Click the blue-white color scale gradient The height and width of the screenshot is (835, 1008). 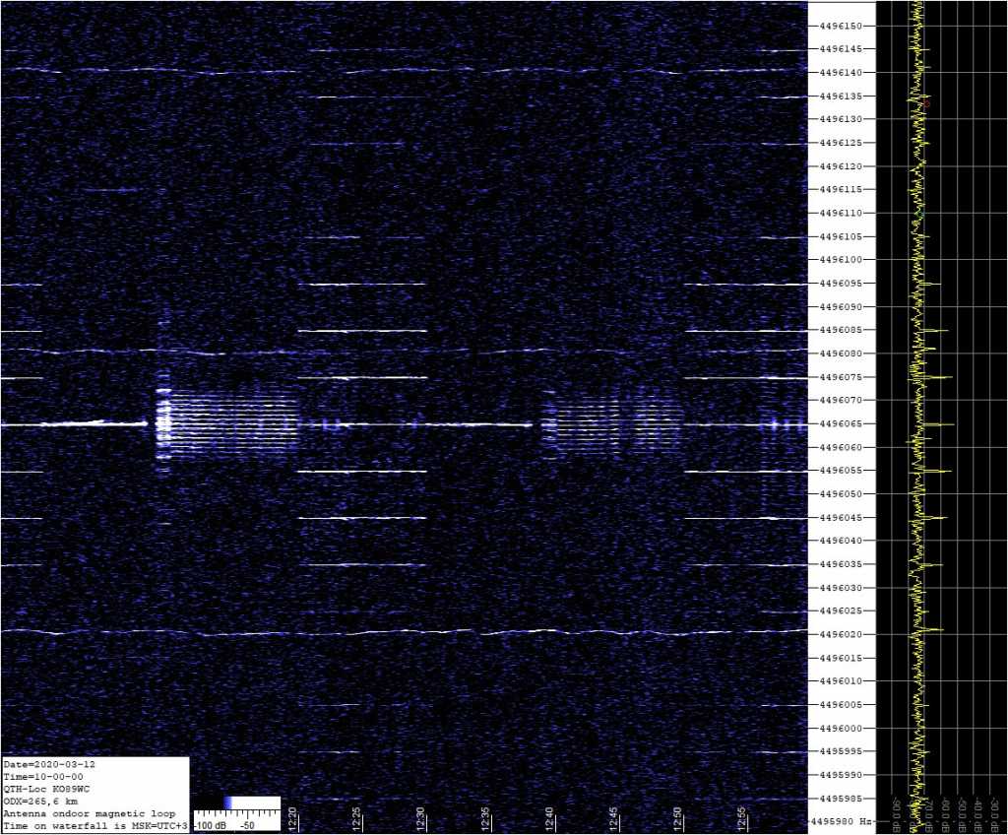pyautogui.click(x=252, y=803)
